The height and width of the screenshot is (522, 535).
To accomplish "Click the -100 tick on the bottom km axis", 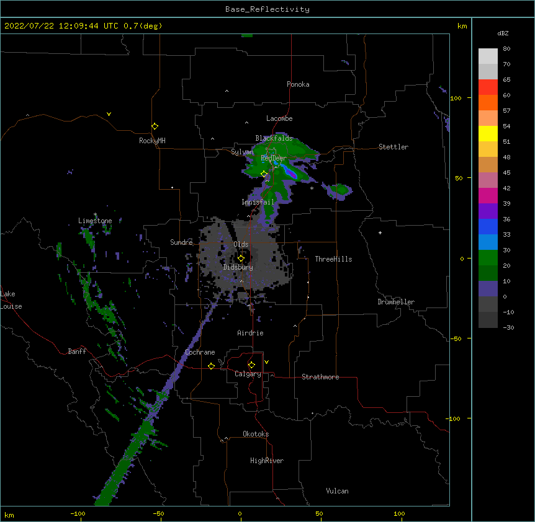I will click(x=78, y=513).
